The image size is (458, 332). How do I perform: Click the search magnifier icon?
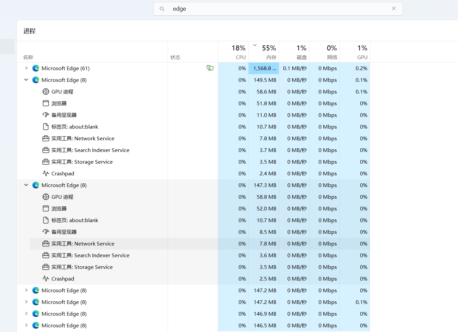(x=162, y=9)
